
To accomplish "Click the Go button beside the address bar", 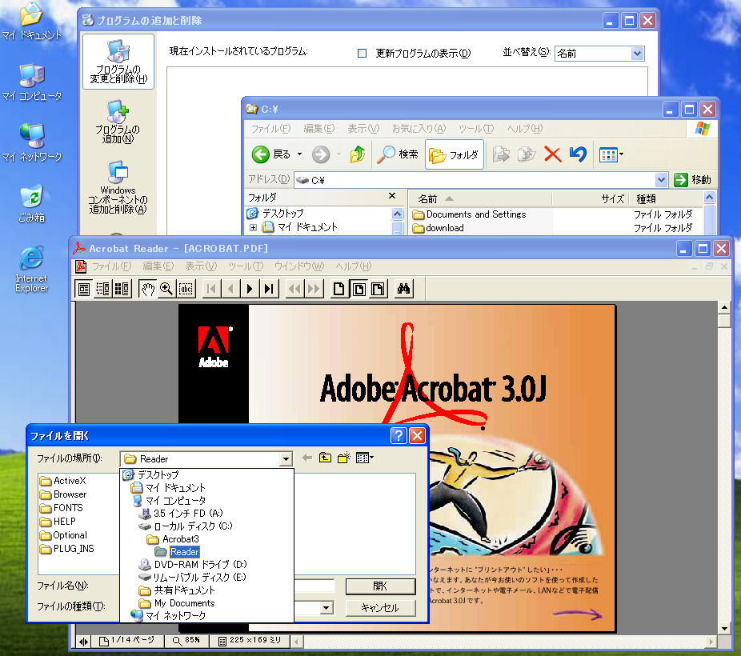I will (x=692, y=180).
